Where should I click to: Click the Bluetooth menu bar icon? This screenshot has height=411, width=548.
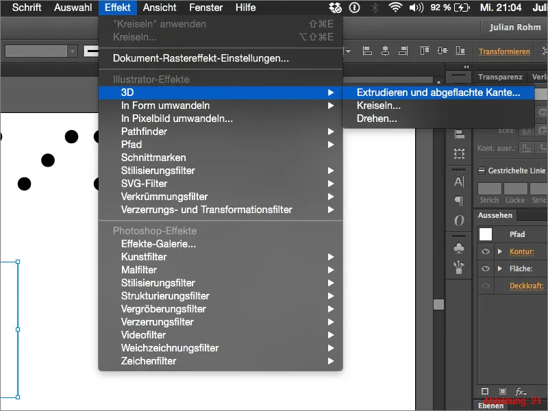point(375,8)
